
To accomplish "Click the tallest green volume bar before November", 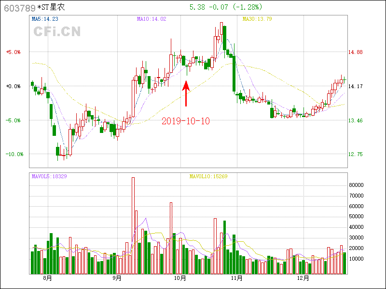I will (224, 248).
